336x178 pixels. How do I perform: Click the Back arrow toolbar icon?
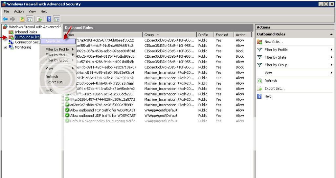point(4,19)
